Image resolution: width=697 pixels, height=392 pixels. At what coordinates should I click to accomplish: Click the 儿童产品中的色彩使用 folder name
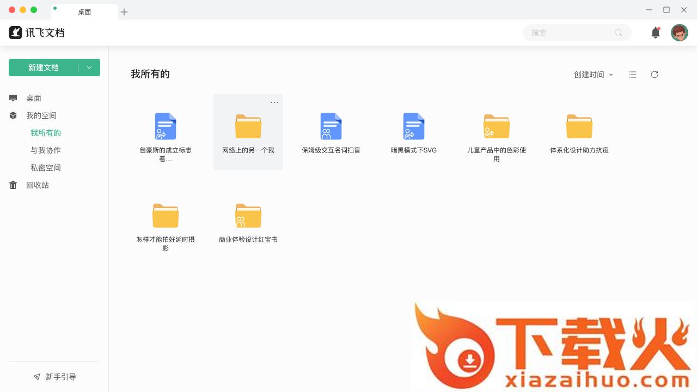tap(497, 155)
